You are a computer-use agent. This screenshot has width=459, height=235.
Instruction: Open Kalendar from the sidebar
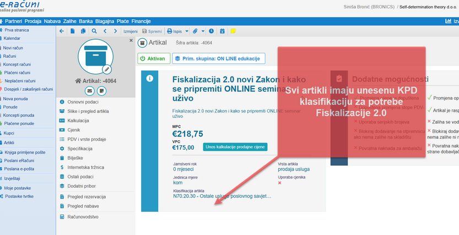coord(12,39)
